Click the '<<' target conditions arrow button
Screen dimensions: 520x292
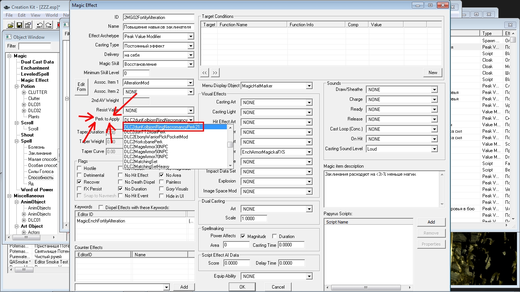point(205,73)
